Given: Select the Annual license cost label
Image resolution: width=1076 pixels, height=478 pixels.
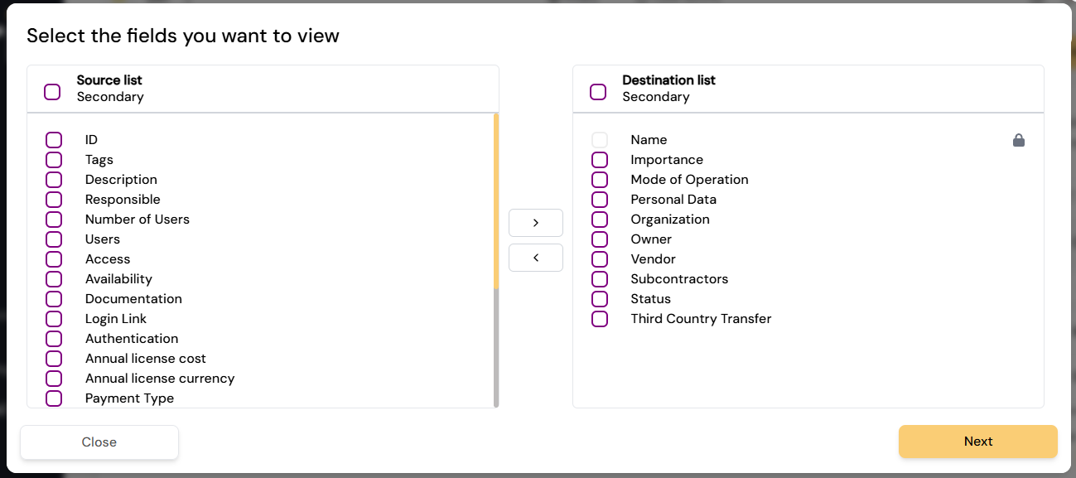Looking at the screenshot, I should [146, 359].
